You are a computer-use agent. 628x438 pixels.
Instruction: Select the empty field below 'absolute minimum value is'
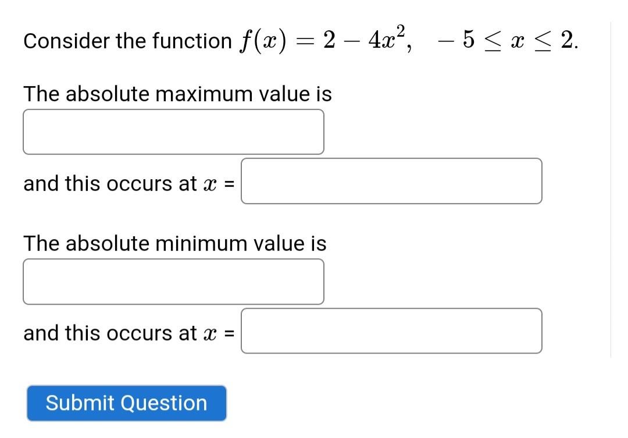(x=173, y=282)
